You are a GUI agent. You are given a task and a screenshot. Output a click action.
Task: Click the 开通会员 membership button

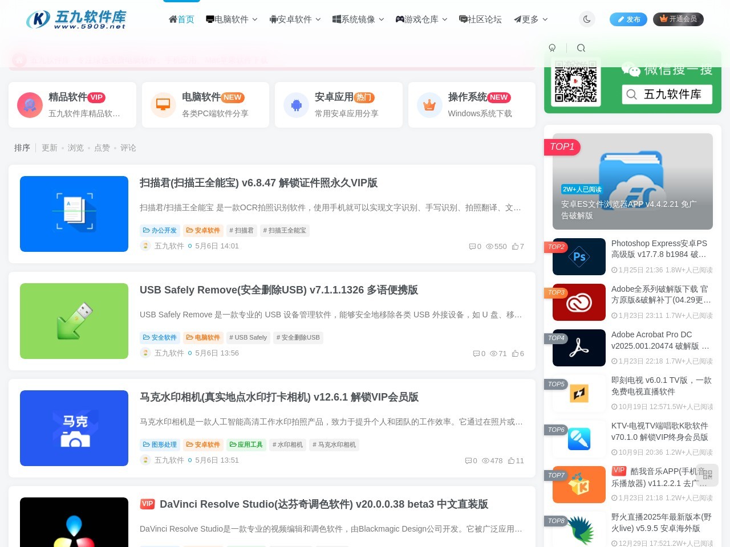click(x=678, y=19)
